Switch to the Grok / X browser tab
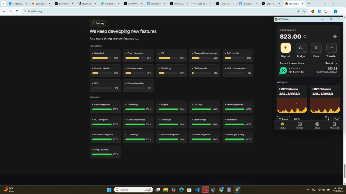The width and height of the screenshot is (346, 194). pos(271,4)
